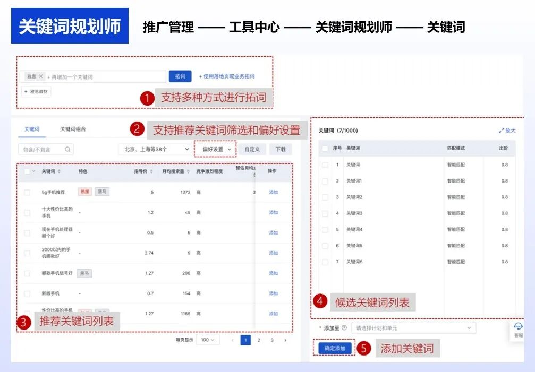The image size is (535, 372).
Task: Open the 客服 customer service icon
Action: click(x=517, y=328)
